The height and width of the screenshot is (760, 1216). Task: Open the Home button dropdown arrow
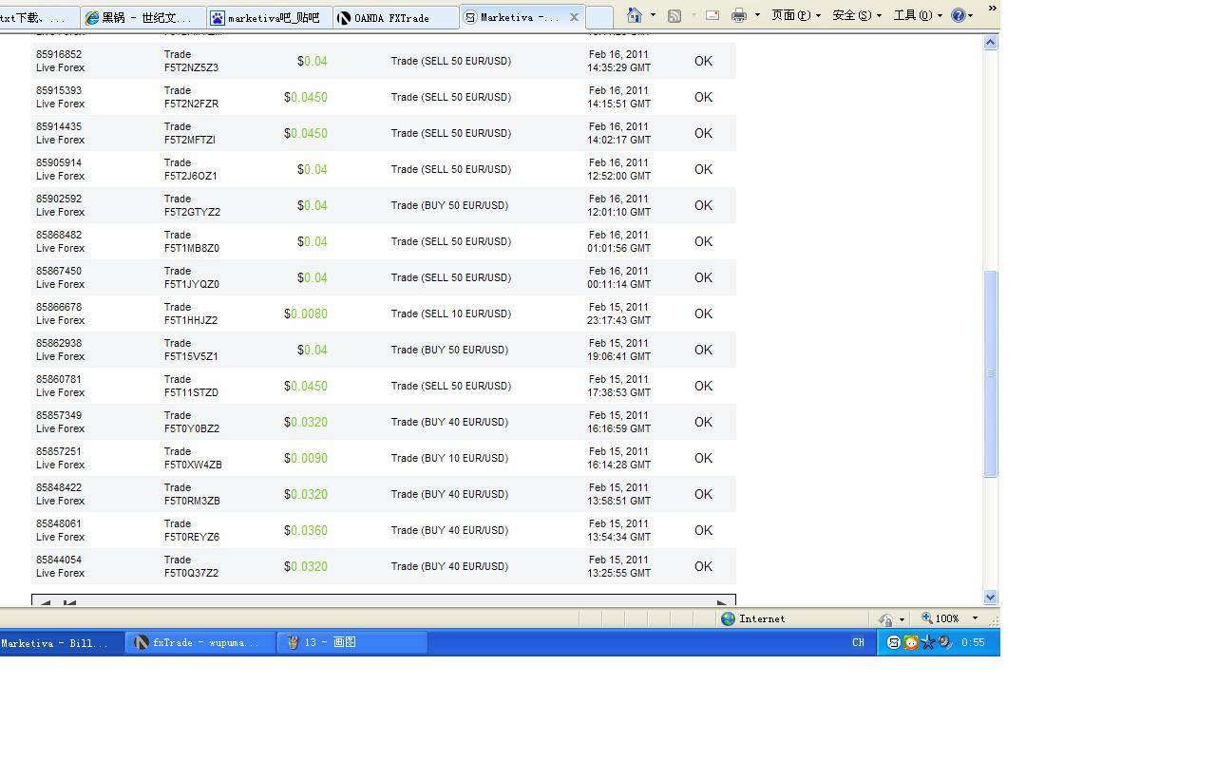tap(653, 15)
